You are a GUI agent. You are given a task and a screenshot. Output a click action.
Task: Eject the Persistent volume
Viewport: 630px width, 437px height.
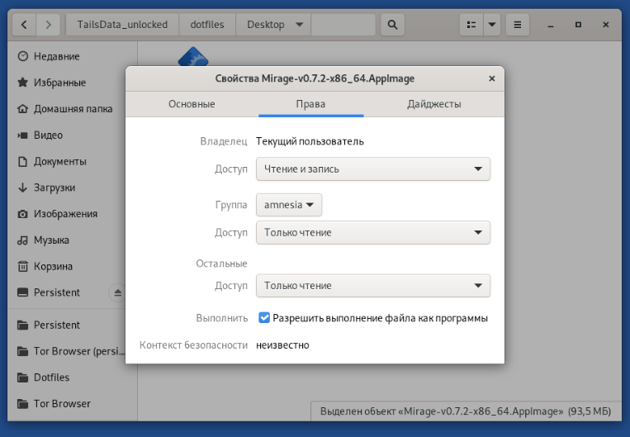[117, 292]
